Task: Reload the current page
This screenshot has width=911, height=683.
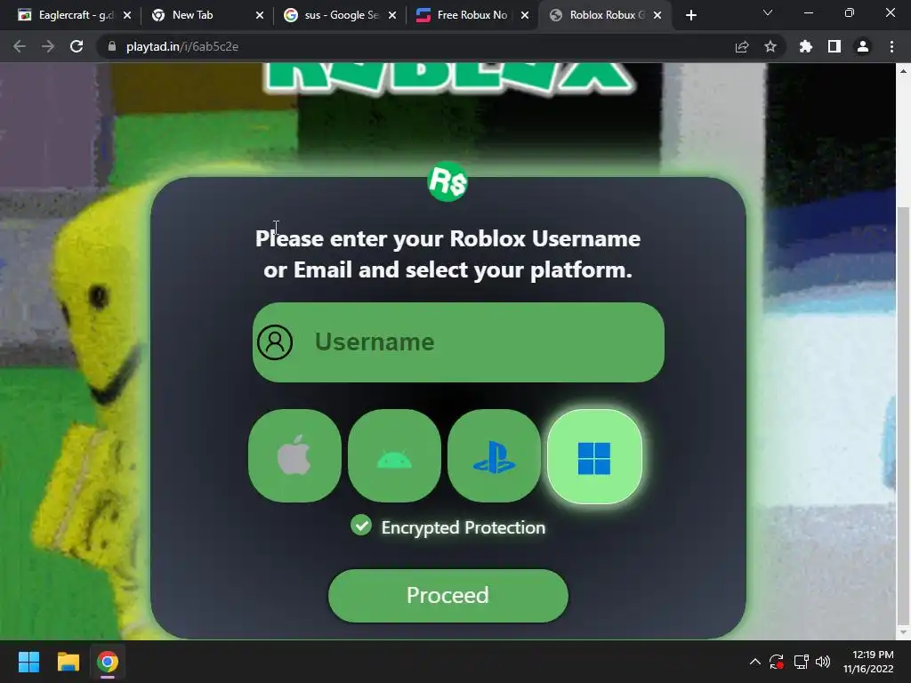Action: [77, 46]
